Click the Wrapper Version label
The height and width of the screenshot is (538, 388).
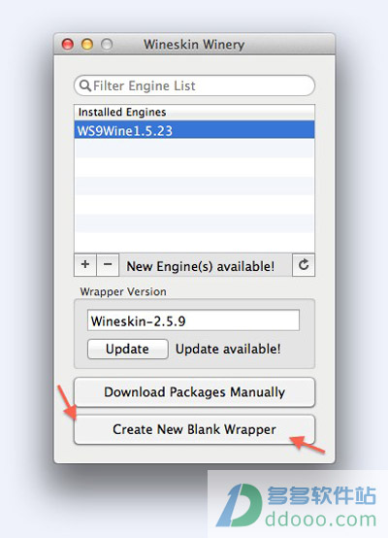click(123, 291)
